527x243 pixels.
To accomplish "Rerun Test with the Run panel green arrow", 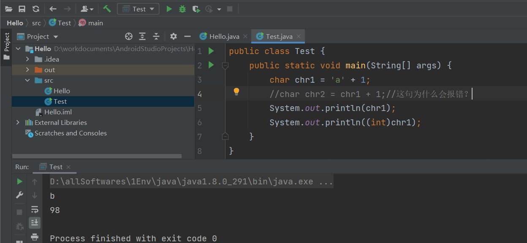I will (x=19, y=181).
